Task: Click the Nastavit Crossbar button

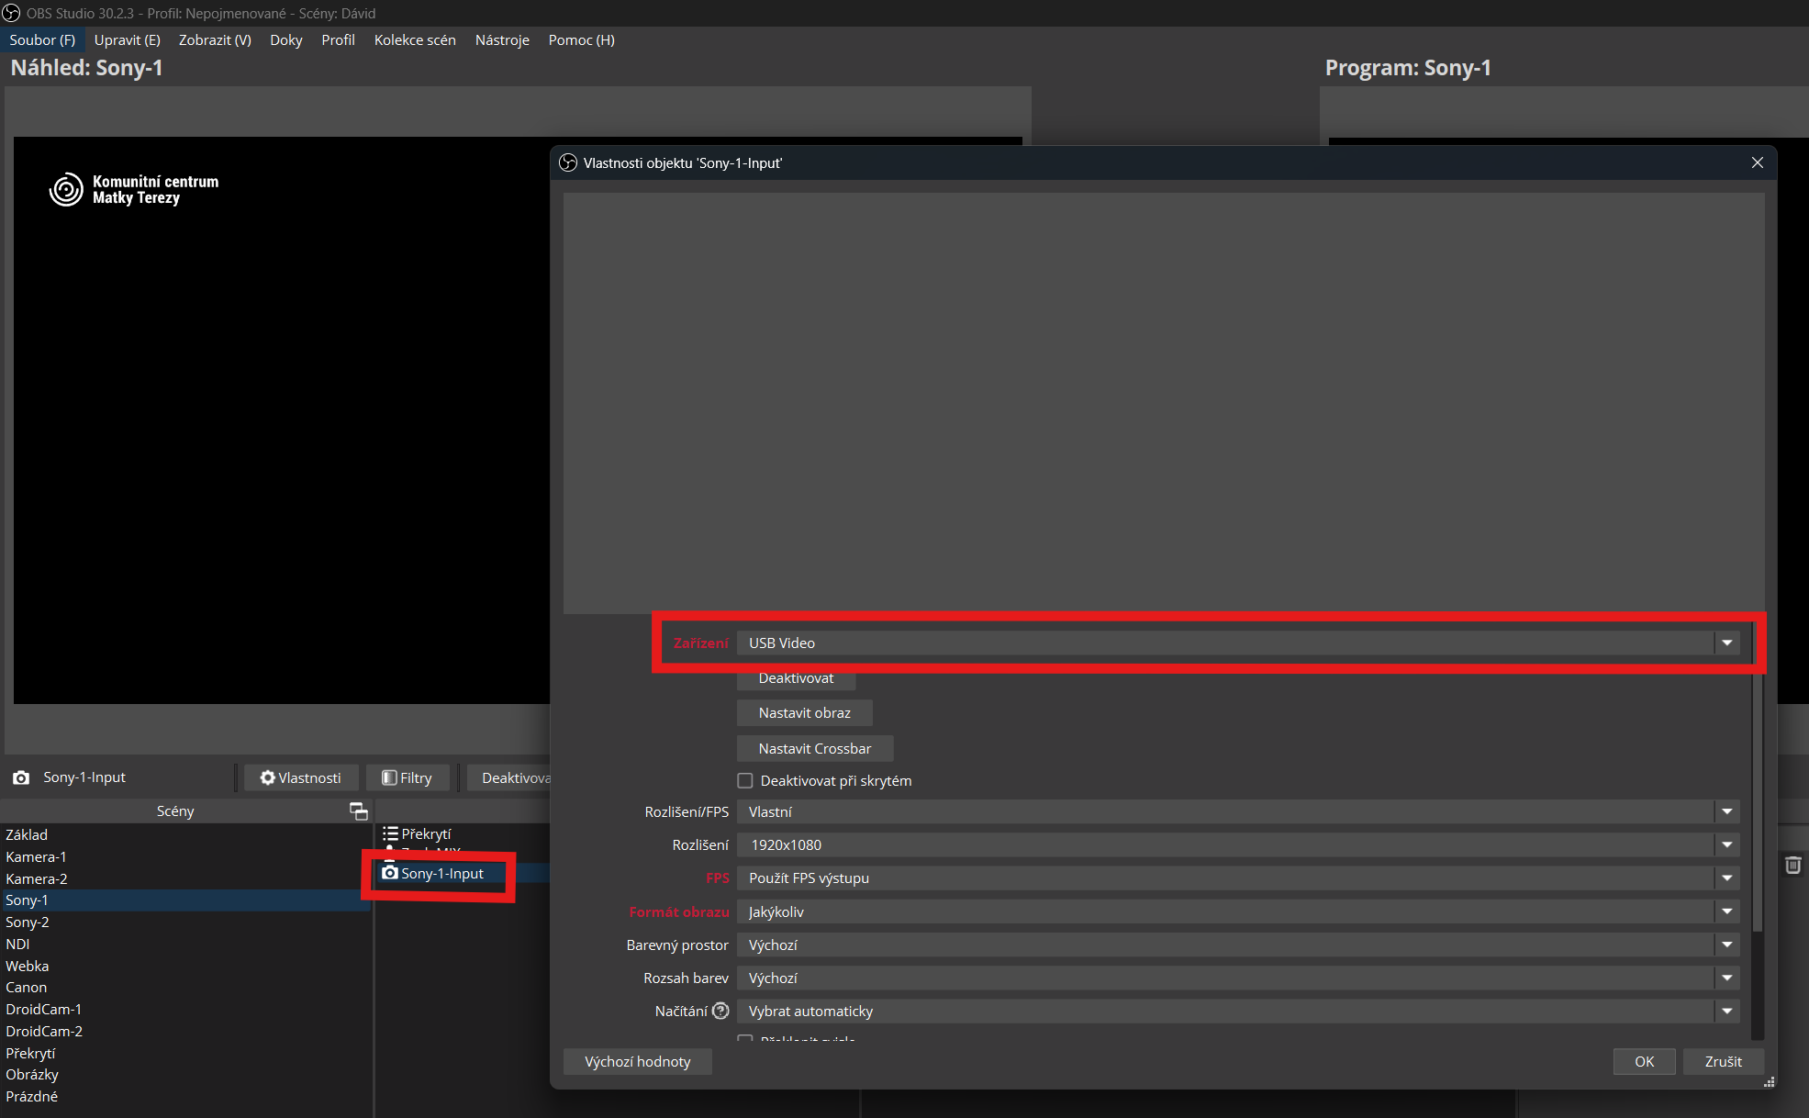Action: tap(814, 749)
